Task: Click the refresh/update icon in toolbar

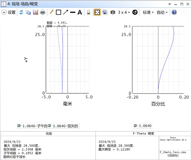Action: (x=21, y=13)
